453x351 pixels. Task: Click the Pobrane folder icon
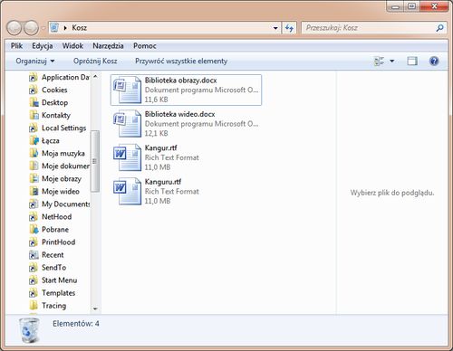tap(34, 230)
